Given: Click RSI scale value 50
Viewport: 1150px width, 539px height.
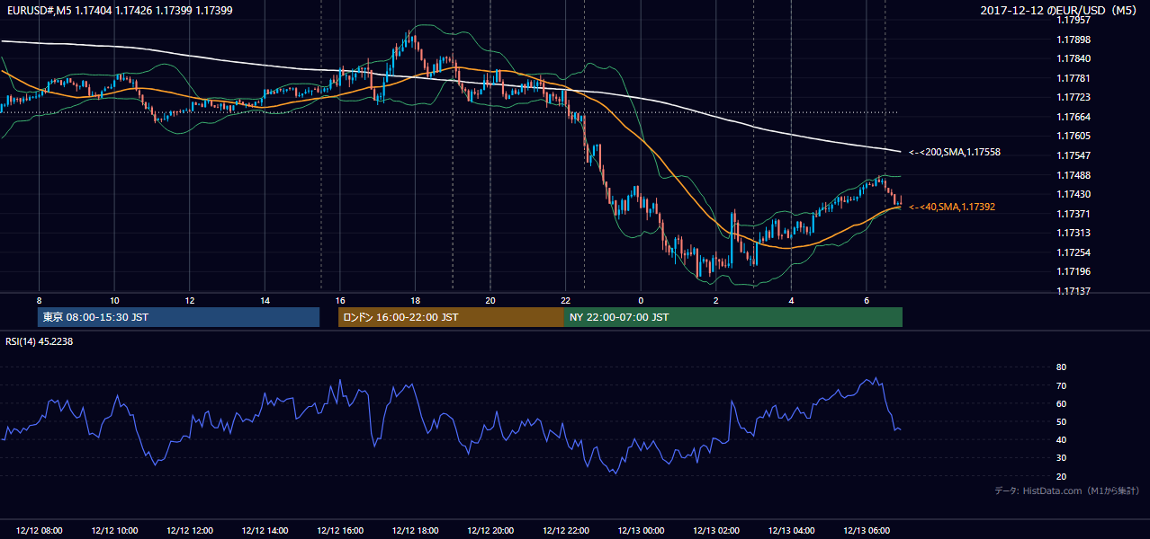Looking at the screenshot, I should click(x=1062, y=421).
